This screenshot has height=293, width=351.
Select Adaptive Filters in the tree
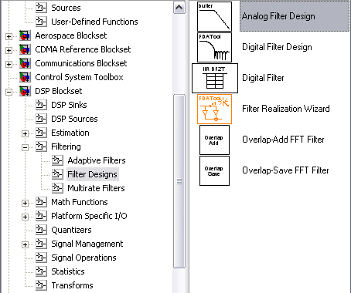pyautogui.click(x=97, y=160)
